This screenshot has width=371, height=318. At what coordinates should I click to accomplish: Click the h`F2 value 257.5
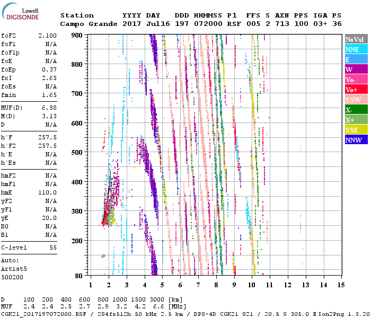click(x=47, y=147)
